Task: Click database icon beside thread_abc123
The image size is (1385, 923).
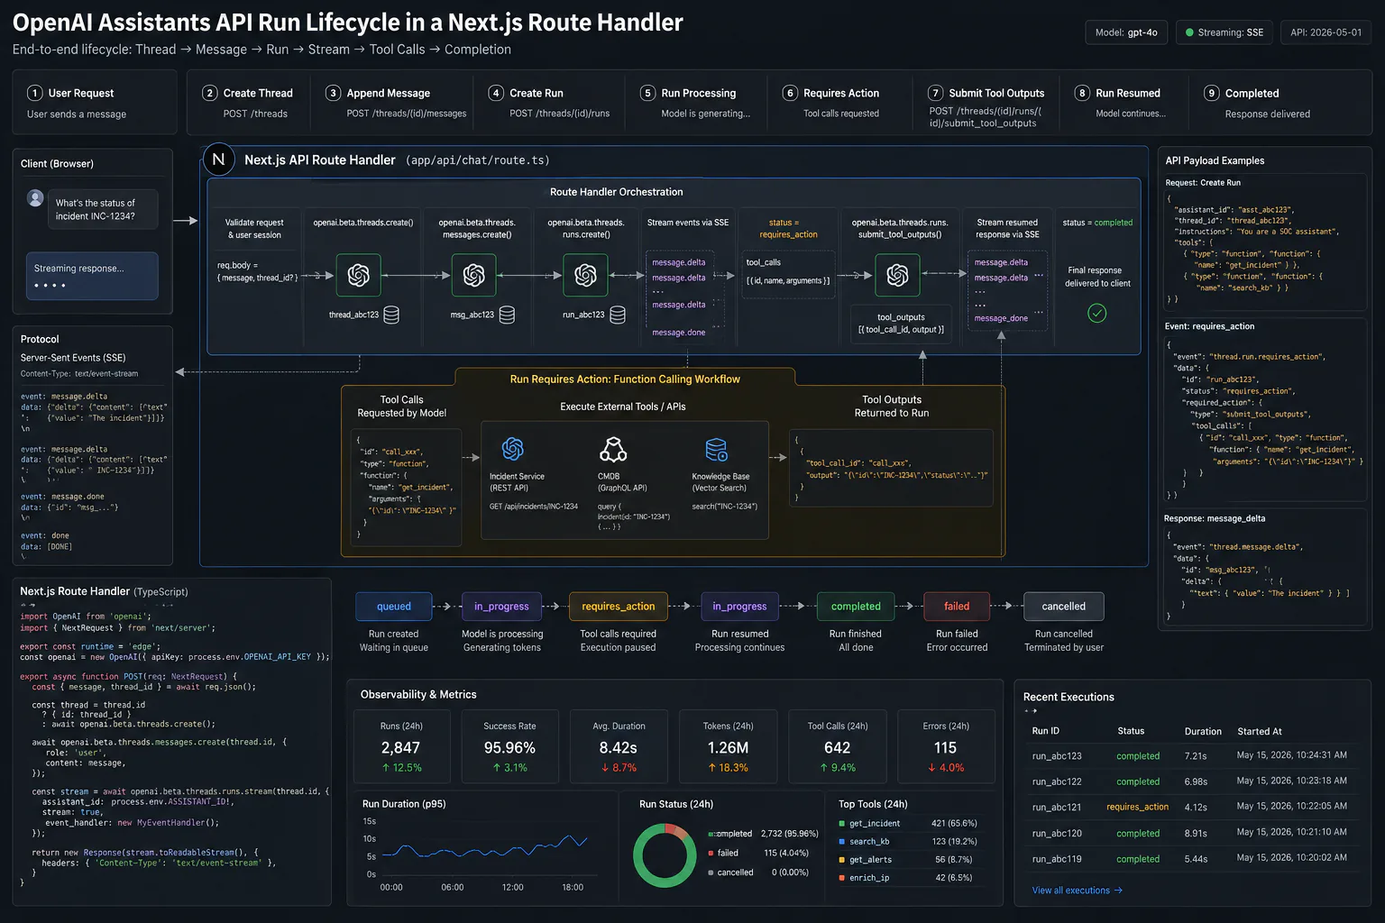Action: tap(391, 315)
